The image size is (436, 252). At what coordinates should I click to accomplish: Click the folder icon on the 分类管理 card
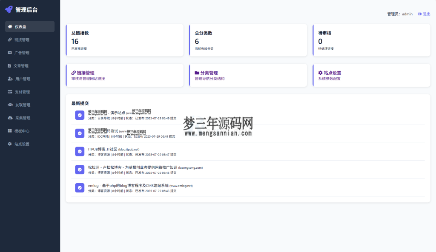click(x=198, y=73)
